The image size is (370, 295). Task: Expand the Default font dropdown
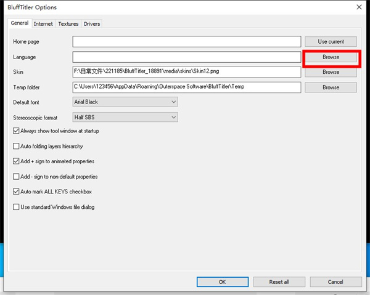pos(125,102)
